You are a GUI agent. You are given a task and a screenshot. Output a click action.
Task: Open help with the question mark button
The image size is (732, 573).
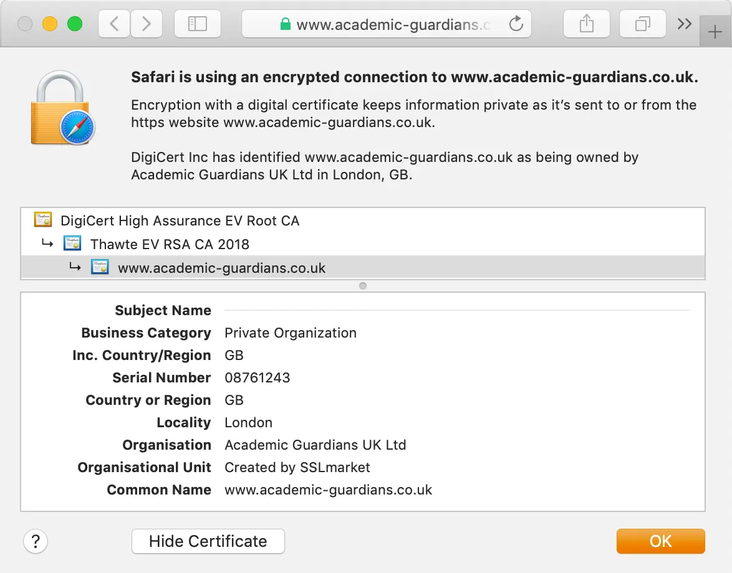[36, 541]
